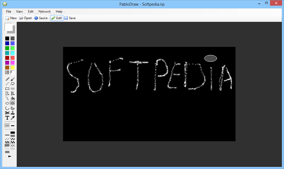Pick the horizontal line fill pattern
Screen dimensions: 284x169
7,135
